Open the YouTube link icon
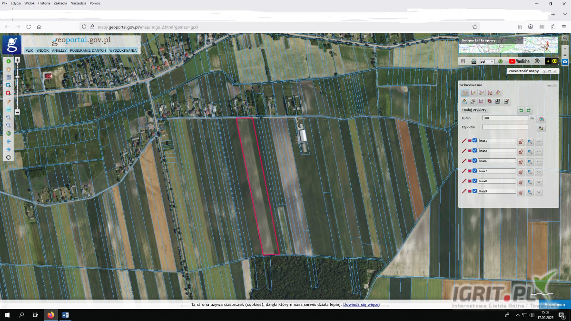 pos(519,61)
